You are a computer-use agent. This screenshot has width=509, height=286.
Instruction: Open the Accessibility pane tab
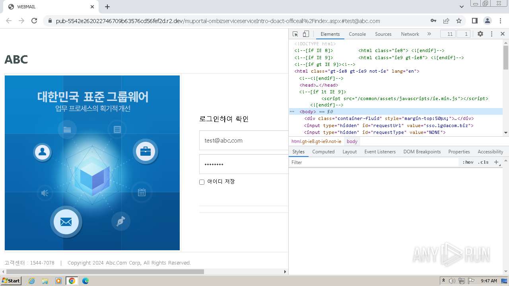[x=490, y=152]
